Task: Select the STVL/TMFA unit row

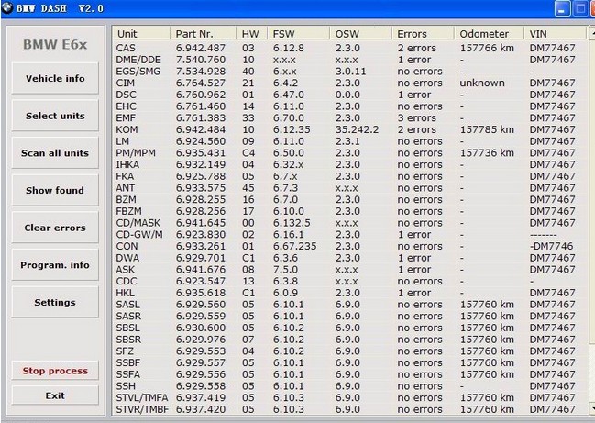Action: point(349,398)
